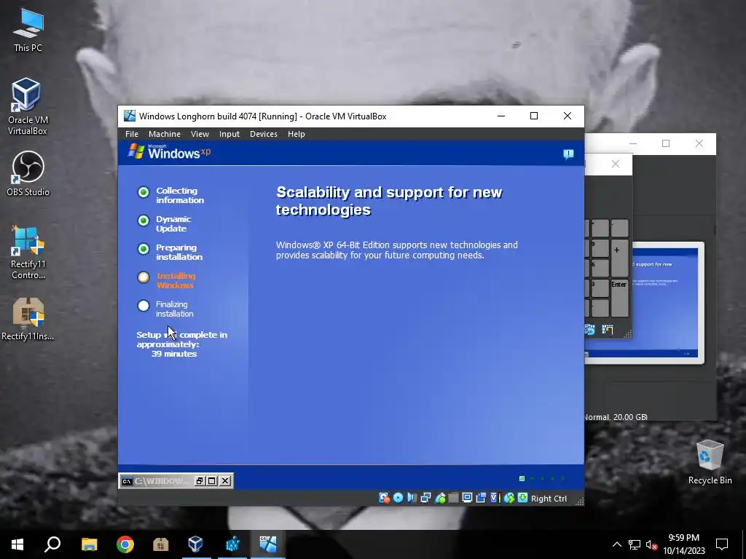746x559 pixels.
Task: Maximize the minimized command prompt window
Action: pyautogui.click(x=212, y=481)
